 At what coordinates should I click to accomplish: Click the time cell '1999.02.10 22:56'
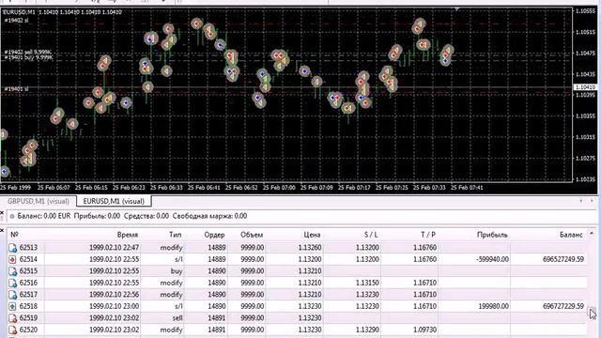click(114, 295)
